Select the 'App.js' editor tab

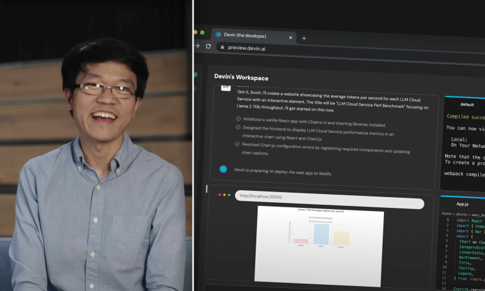click(462, 204)
